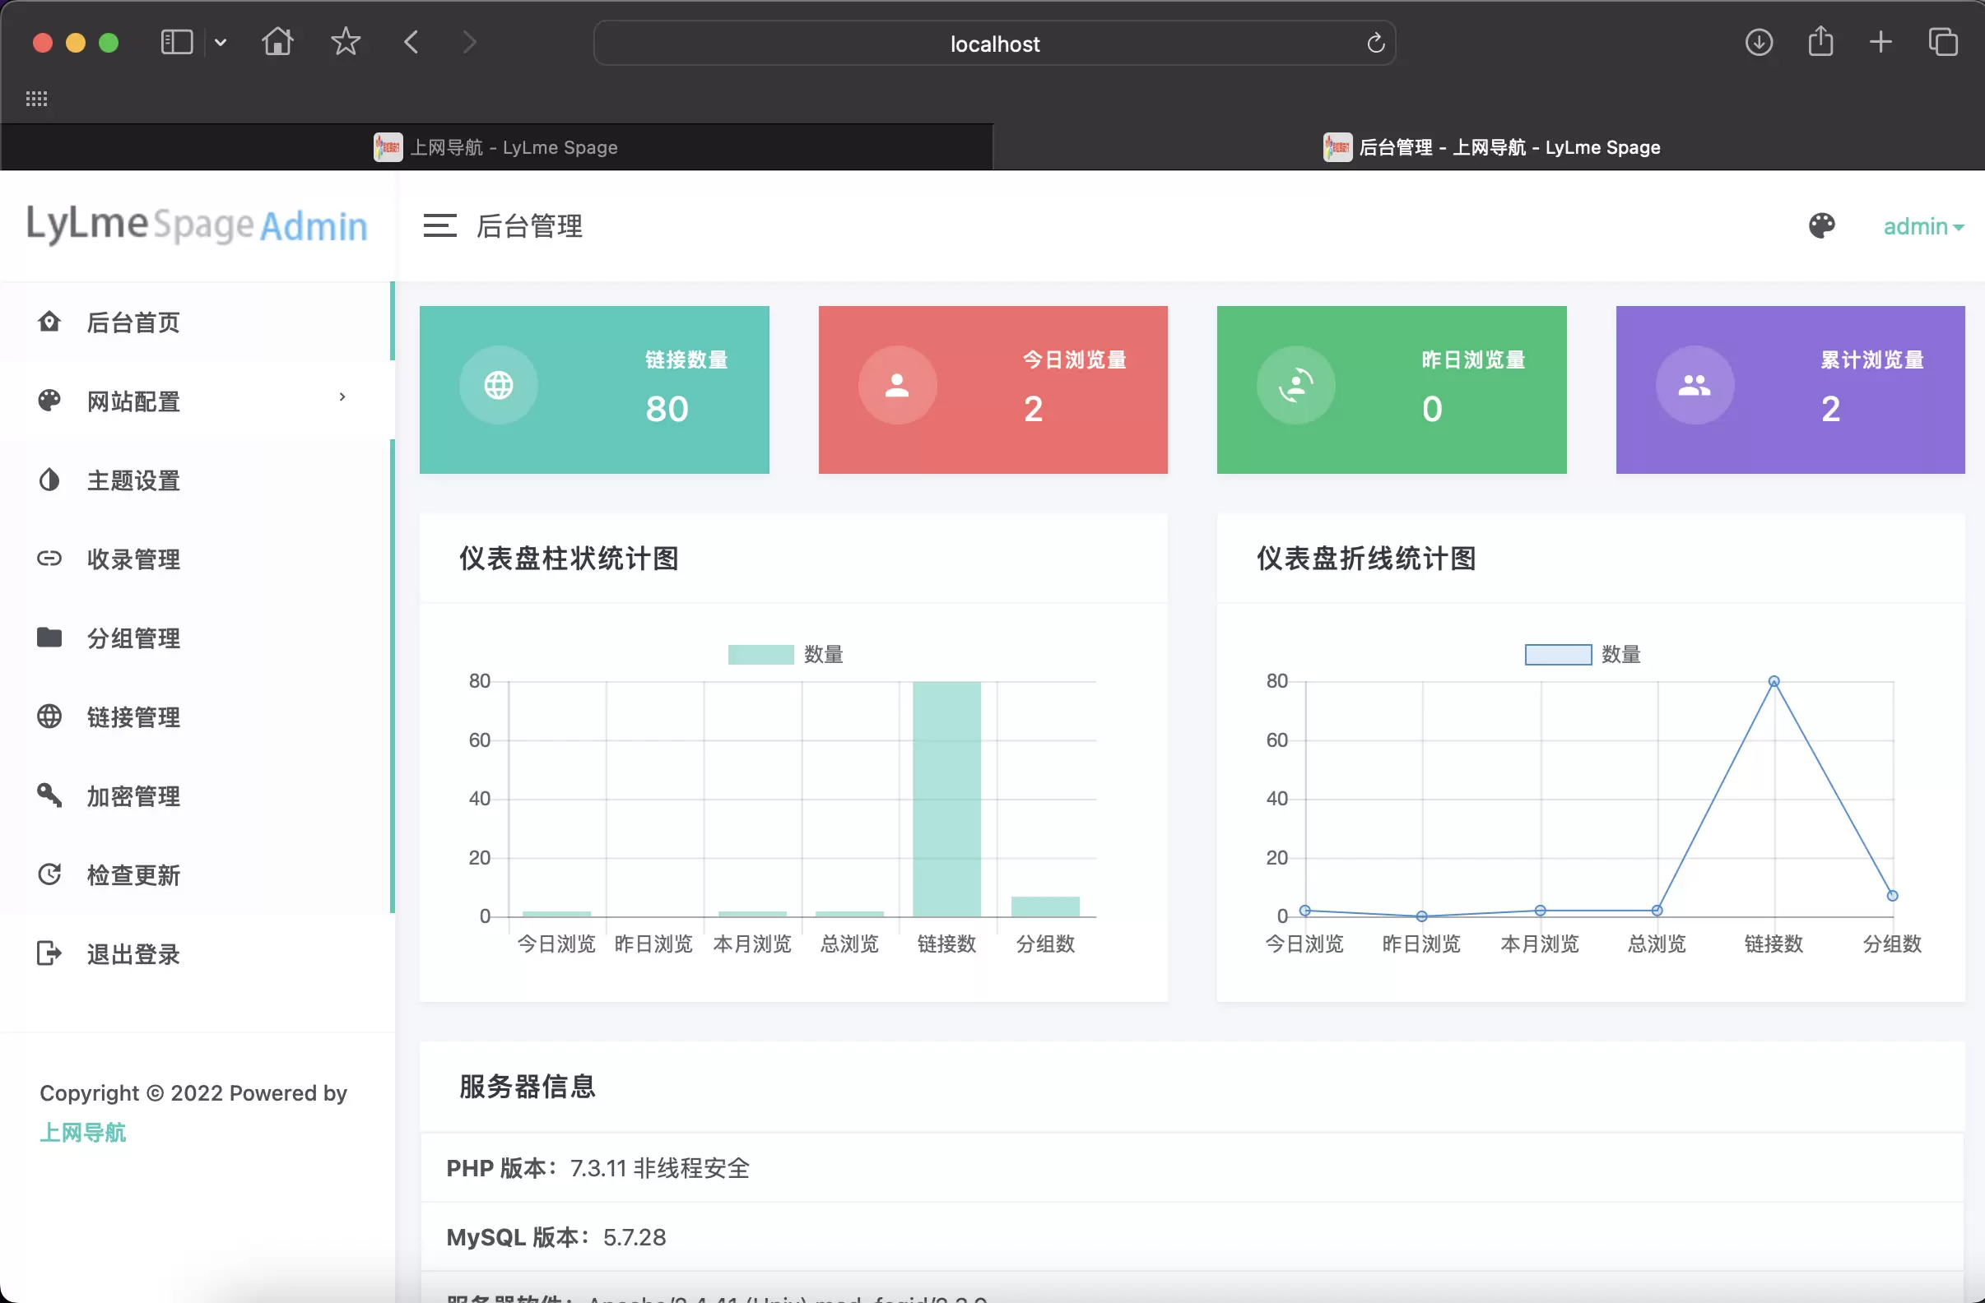Open 网站配置 in the sidebar
Screen dimensions: 1985x1303
tap(132, 401)
